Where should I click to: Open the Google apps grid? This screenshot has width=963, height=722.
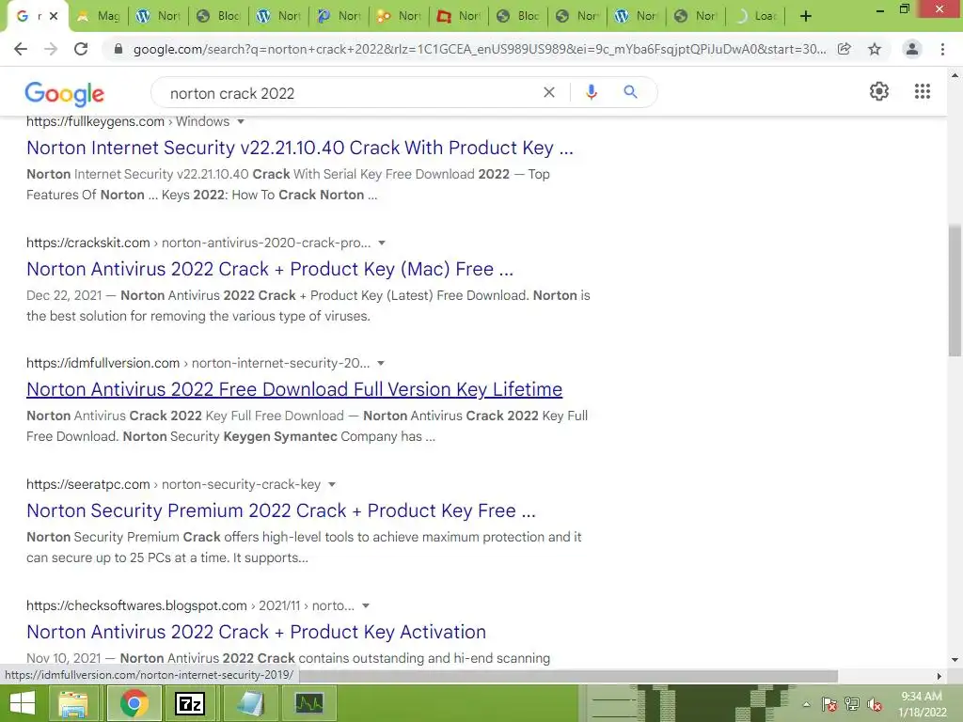pos(923,91)
